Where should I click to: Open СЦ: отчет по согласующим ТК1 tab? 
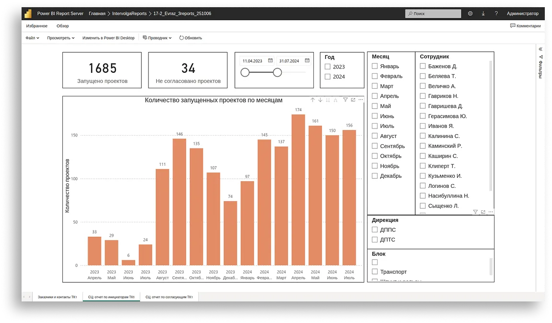[x=169, y=297]
